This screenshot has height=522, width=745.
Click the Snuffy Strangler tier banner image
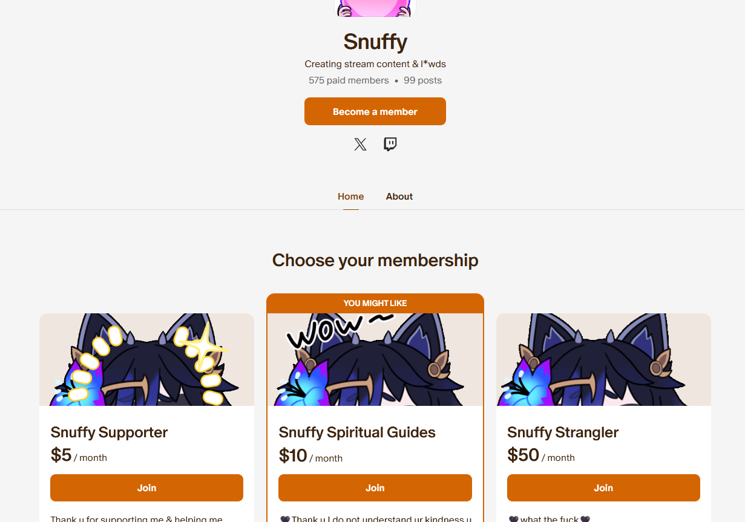click(603, 359)
